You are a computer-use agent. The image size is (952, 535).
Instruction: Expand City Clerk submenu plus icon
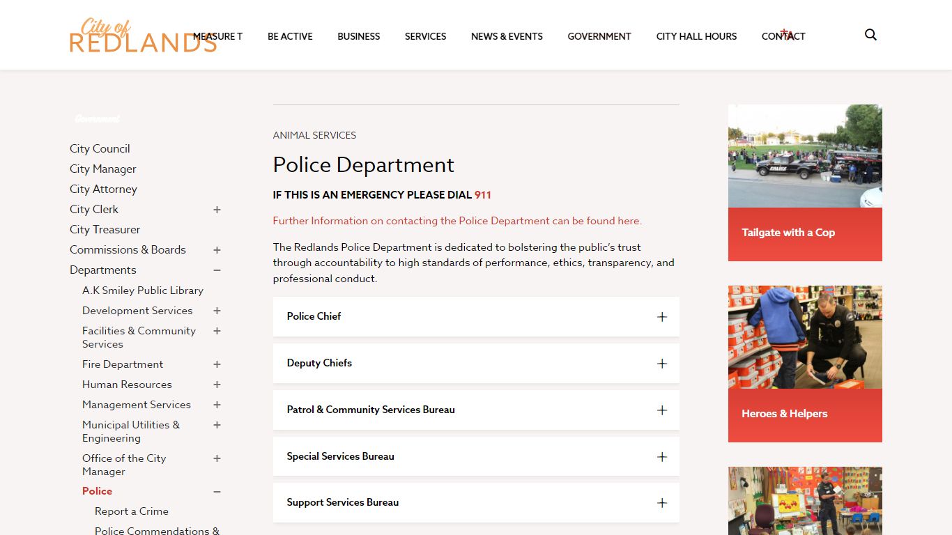[x=217, y=210]
